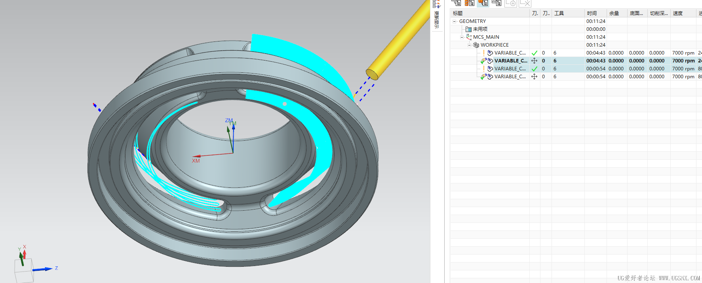The height and width of the screenshot is (283, 702).
Task: Click the 未用项 folder icon
Action: click(468, 29)
